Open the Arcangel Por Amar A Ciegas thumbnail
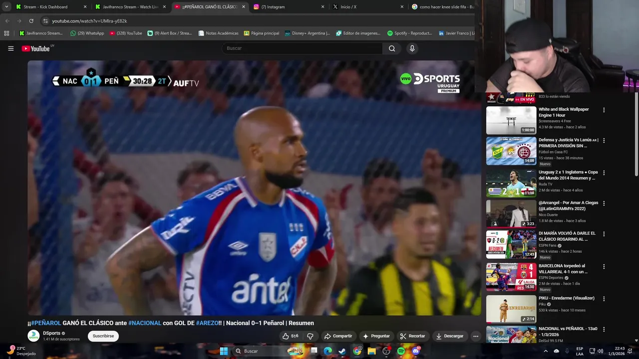 511,214
